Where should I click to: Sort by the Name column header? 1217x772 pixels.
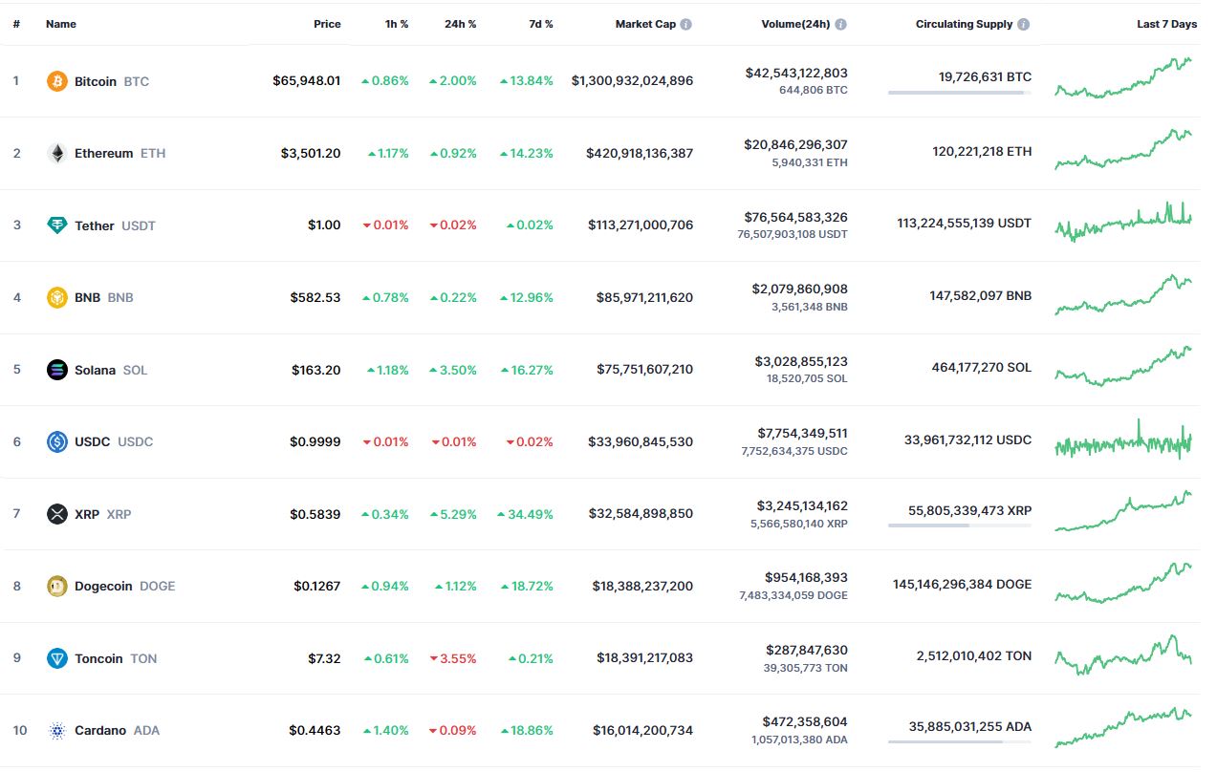coord(61,24)
